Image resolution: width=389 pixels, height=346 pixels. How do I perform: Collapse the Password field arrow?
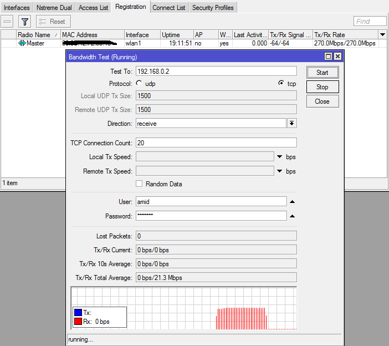pos(292,216)
